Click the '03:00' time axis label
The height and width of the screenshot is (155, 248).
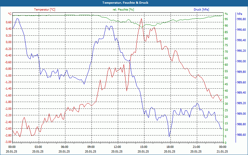(x=38, y=147)
